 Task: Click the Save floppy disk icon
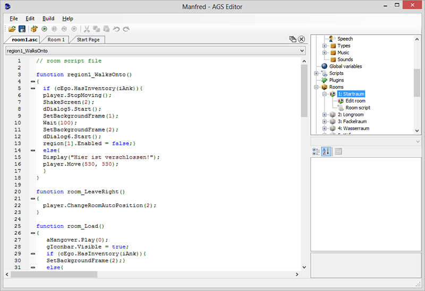tap(22, 29)
